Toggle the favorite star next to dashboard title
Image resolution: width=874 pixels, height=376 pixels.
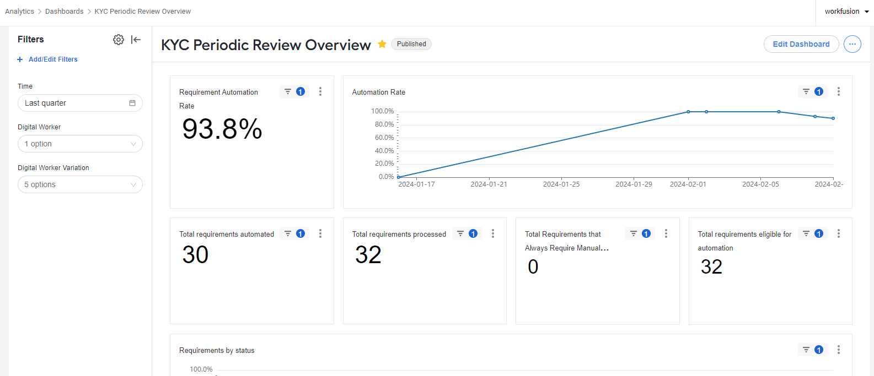[382, 44]
